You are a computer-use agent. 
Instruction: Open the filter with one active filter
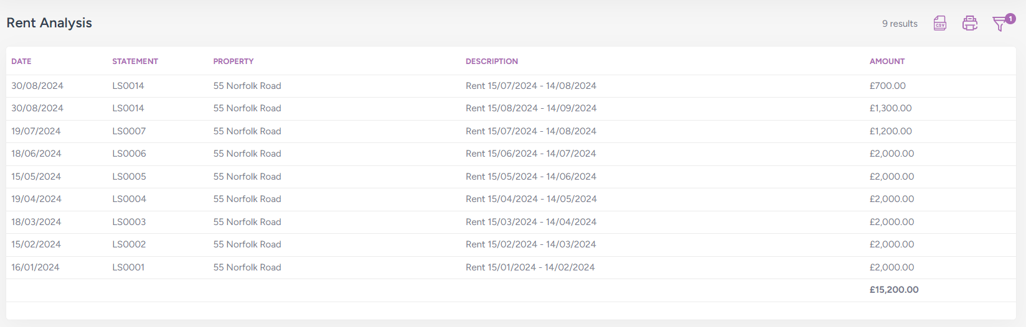click(x=1000, y=24)
